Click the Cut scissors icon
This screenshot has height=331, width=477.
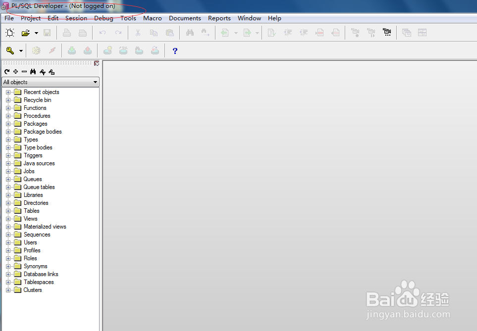[138, 33]
